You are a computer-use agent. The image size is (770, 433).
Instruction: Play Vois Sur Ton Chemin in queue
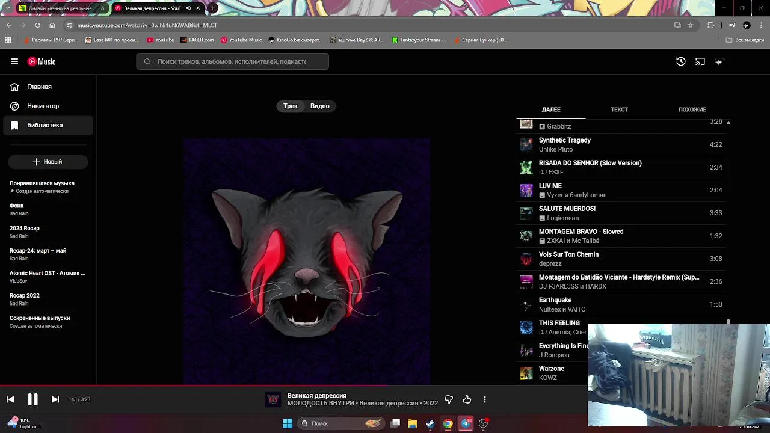tap(621, 259)
